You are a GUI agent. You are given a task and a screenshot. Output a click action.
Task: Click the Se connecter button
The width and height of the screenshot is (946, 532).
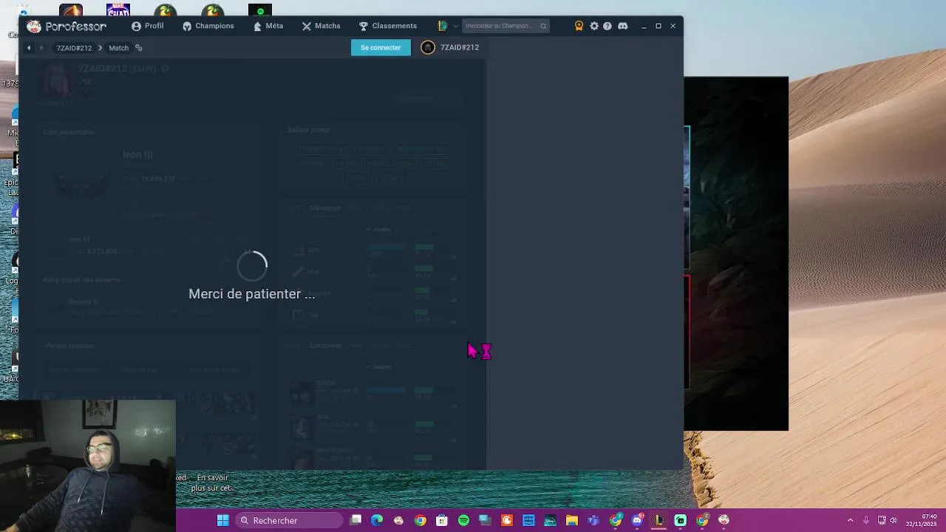pyautogui.click(x=381, y=47)
